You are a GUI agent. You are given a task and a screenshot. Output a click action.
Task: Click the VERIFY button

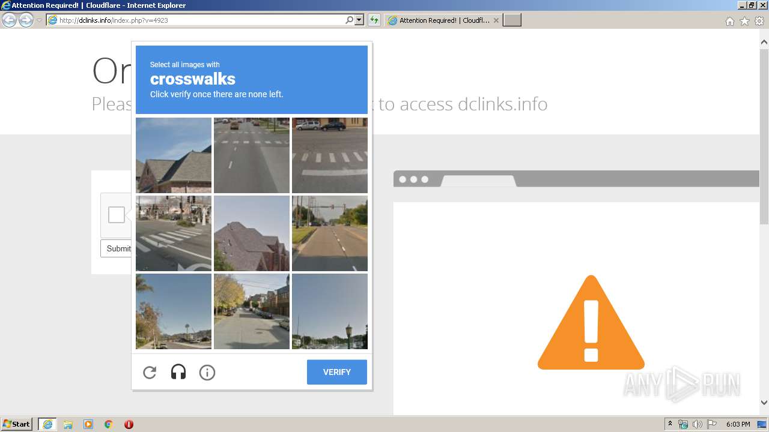(337, 372)
